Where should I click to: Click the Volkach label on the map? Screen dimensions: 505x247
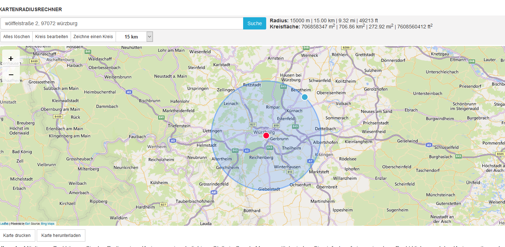coord(343,104)
